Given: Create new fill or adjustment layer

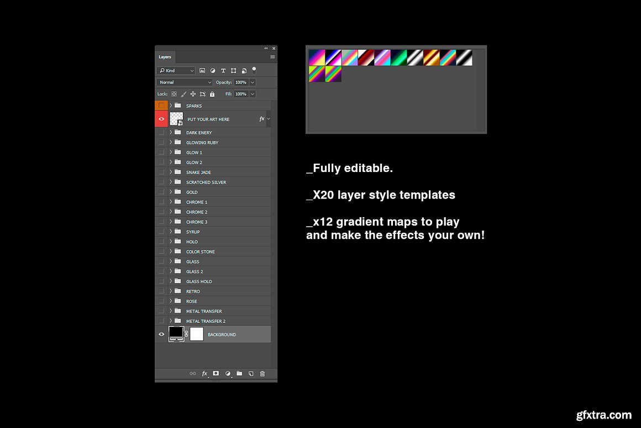Looking at the screenshot, I should [x=228, y=374].
